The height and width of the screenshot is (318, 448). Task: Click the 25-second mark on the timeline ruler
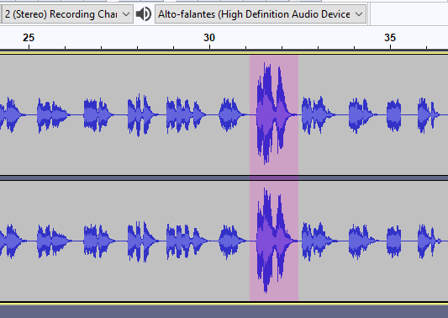29,38
